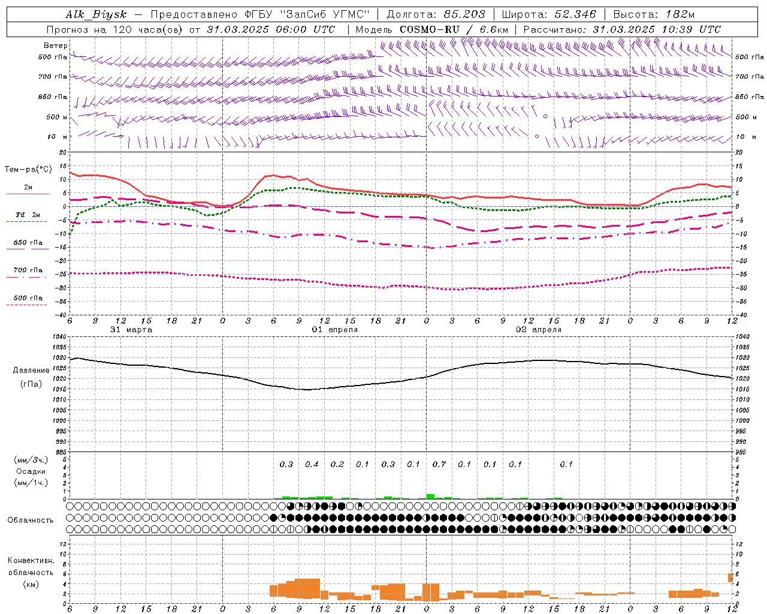Click the '(км)' unit under convective label
767x614 pixels.
[31, 583]
